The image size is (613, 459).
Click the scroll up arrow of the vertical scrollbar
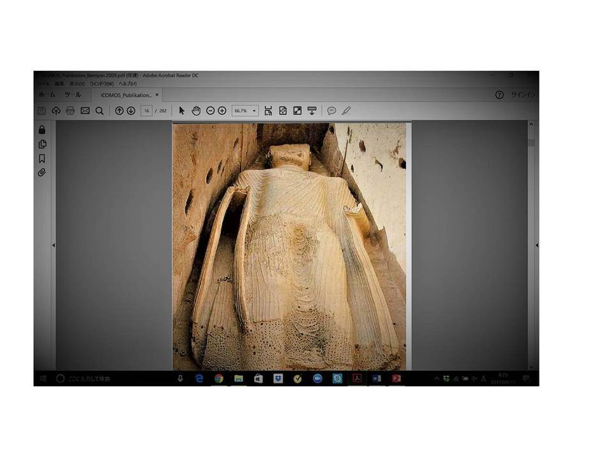(x=531, y=124)
